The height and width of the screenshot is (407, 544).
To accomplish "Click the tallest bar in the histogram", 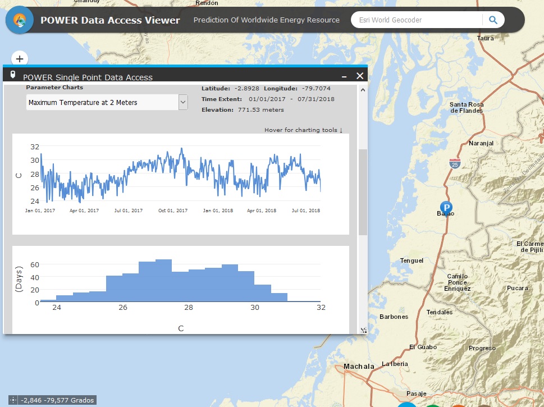I will click(163, 281).
